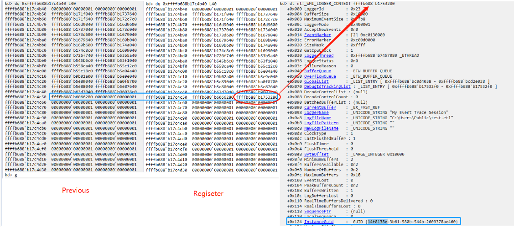Select the BuffersAvailable field row
Screen dimensions: 514x227
323,165
